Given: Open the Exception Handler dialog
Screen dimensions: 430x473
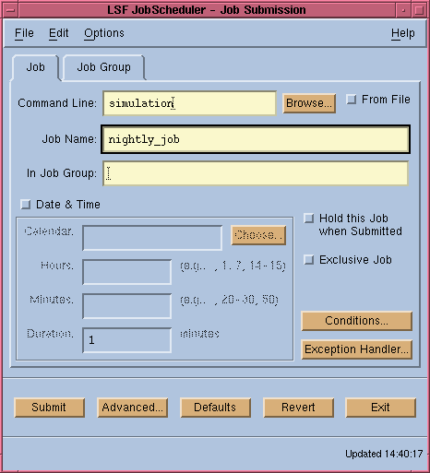Looking at the screenshot, I should (x=357, y=349).
